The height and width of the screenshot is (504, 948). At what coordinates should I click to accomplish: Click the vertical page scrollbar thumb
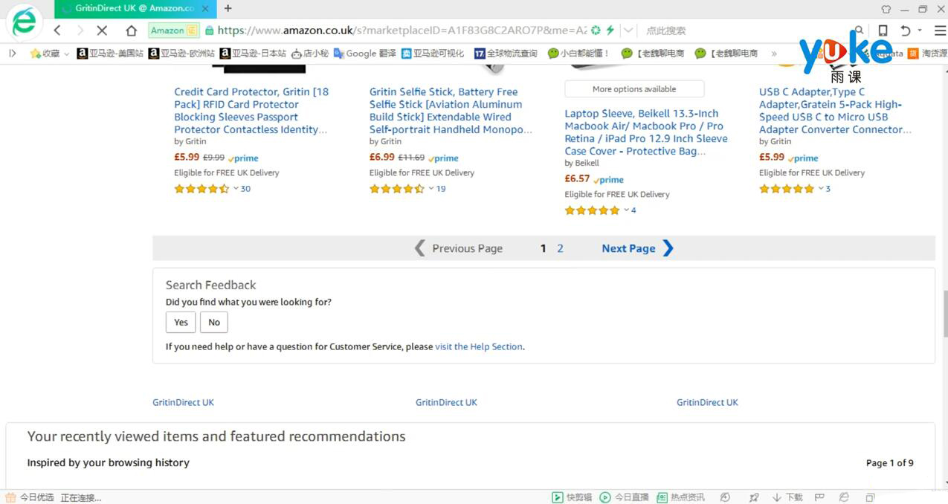point(945,314)
